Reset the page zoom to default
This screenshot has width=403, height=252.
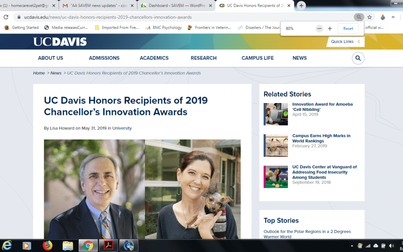click(x=348, y=29)
